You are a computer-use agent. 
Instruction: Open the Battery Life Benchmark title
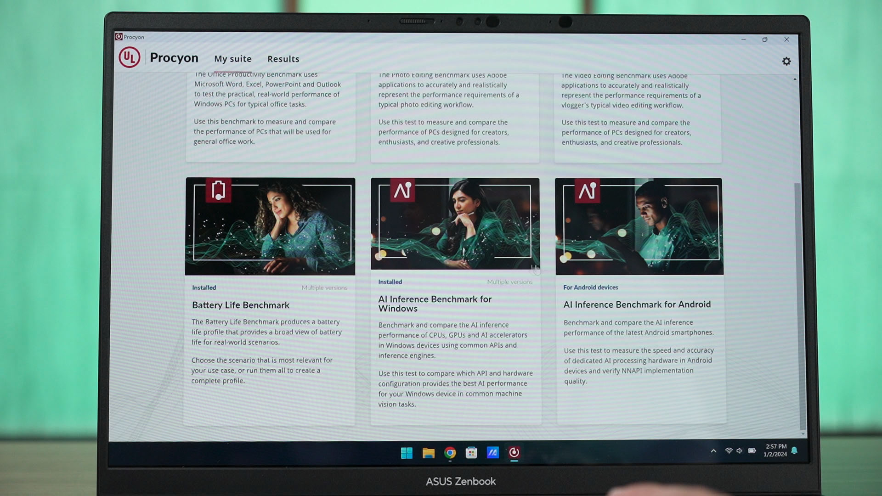point(241,305)
